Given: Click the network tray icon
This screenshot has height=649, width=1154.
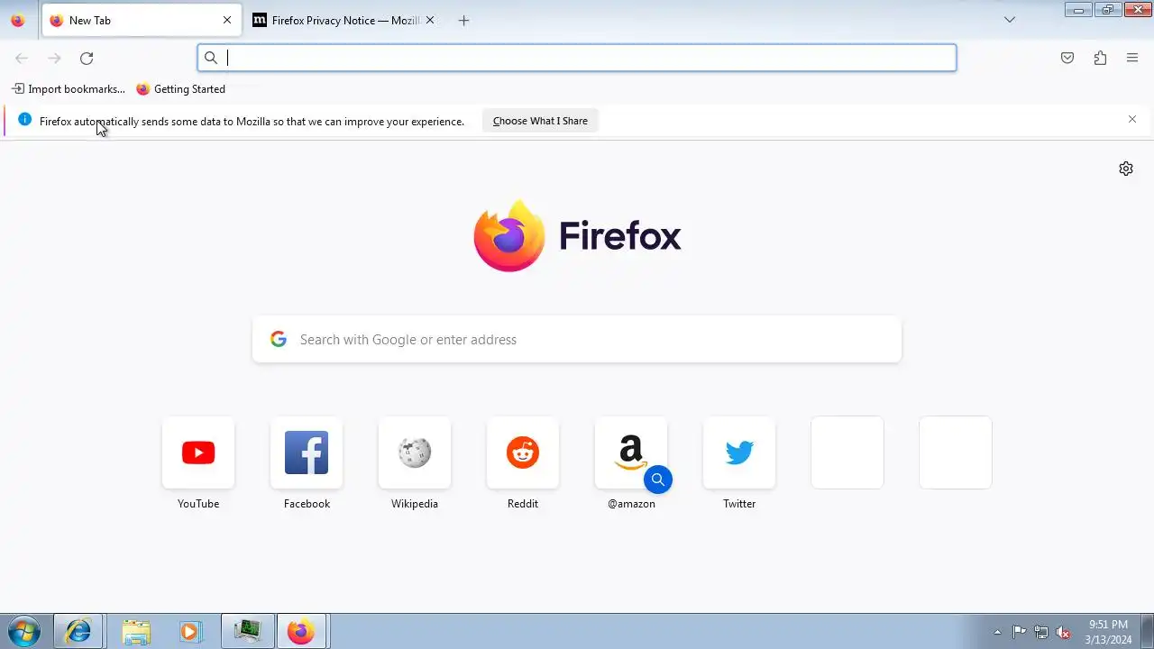Looking at the screenshot, I should [x=1041, y=633].
